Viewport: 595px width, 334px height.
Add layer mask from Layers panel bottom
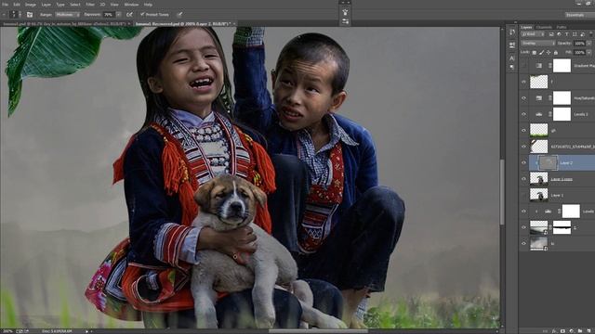point(562,331)
